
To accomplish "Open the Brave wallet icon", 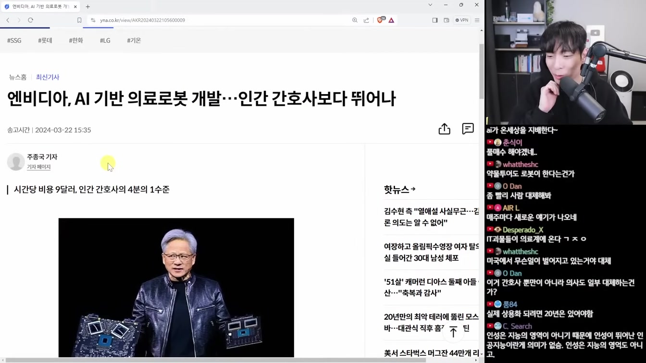I will [447, 20].
